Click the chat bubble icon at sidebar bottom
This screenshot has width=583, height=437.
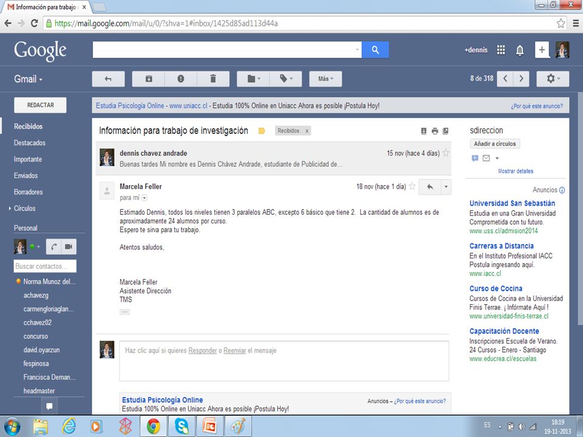pyautogui.click(x=49, y=406)
